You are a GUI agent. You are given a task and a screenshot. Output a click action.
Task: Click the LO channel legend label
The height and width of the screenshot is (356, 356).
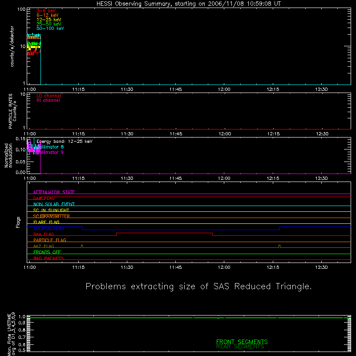(x=49, y=96)
